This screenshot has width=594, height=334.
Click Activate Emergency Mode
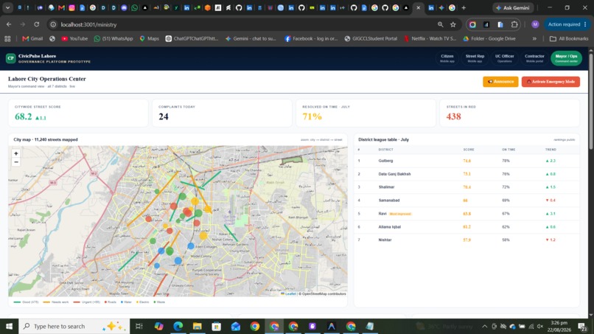pos(551,82)
